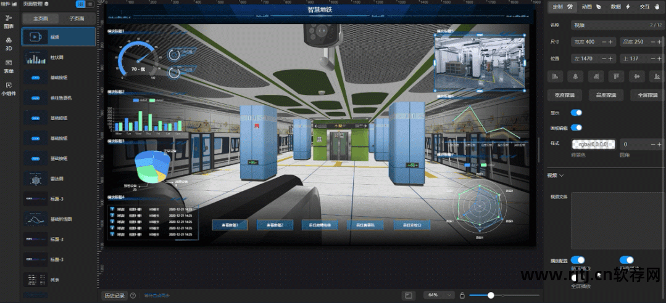Image resolution: width=666 pixels, height=303 pixels.
Task: Open the 64% zoom dropdown
Action: 439,295
